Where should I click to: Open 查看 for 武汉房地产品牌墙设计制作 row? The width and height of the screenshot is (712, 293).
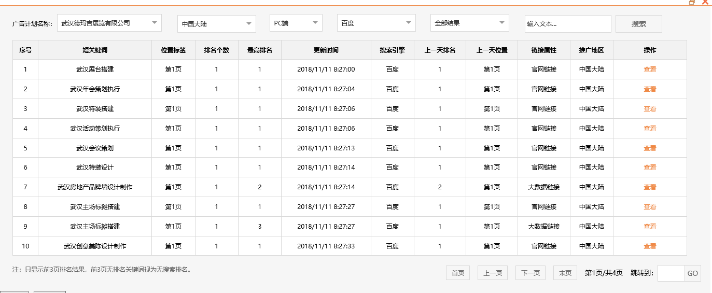pyautogui.click(x=650, y=187)
